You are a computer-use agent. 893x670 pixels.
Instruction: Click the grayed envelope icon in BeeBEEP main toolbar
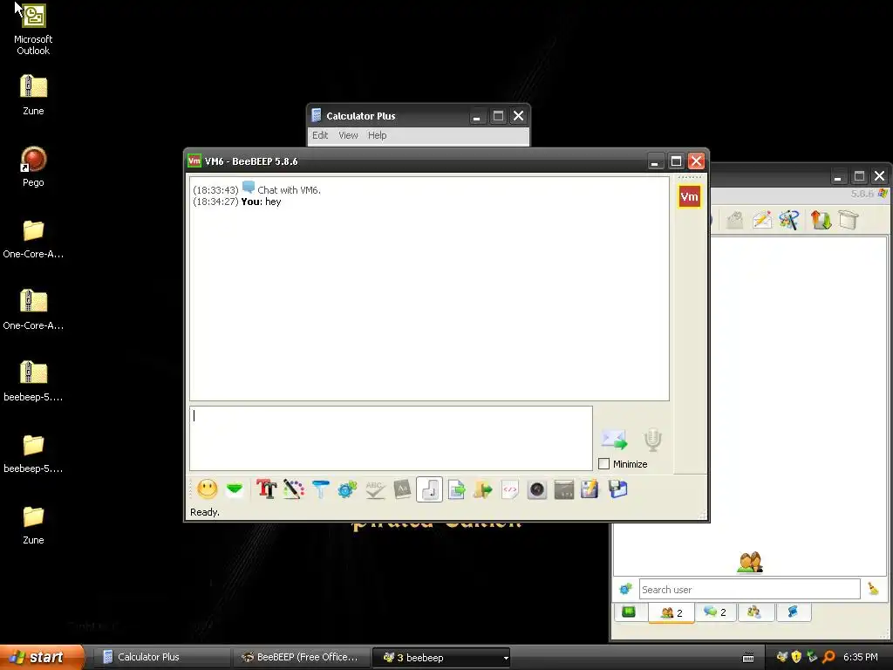[x=734, y=220]
